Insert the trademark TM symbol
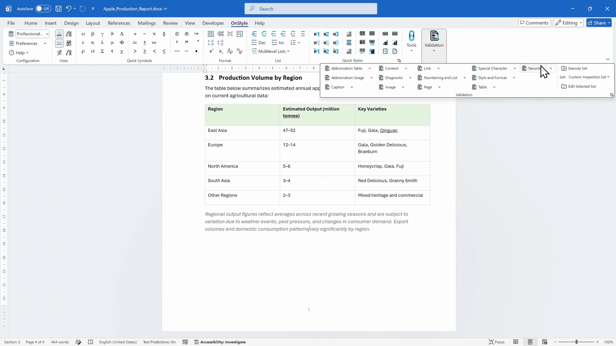The height and width of the screenshot is (346, 616). click(x=196, y=34)
